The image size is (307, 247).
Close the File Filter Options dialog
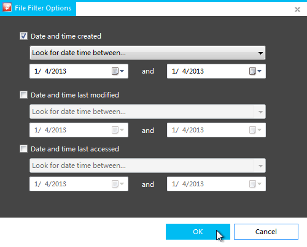tap(297, 9)
